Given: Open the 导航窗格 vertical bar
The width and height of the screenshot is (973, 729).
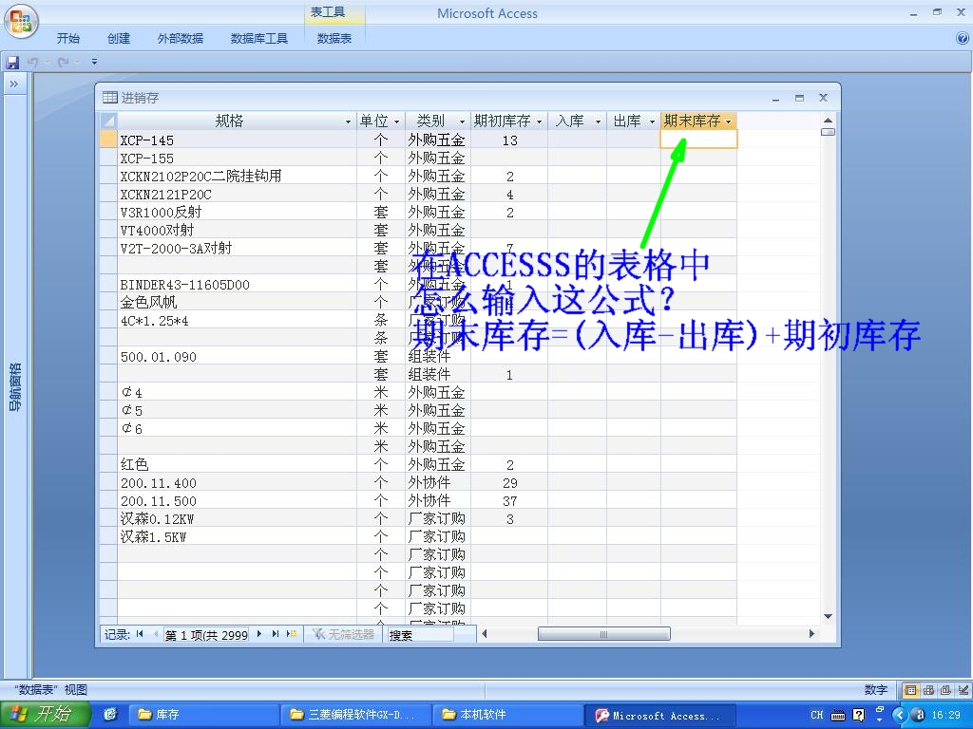Looking at the screenshot, I should click(15, 387).
